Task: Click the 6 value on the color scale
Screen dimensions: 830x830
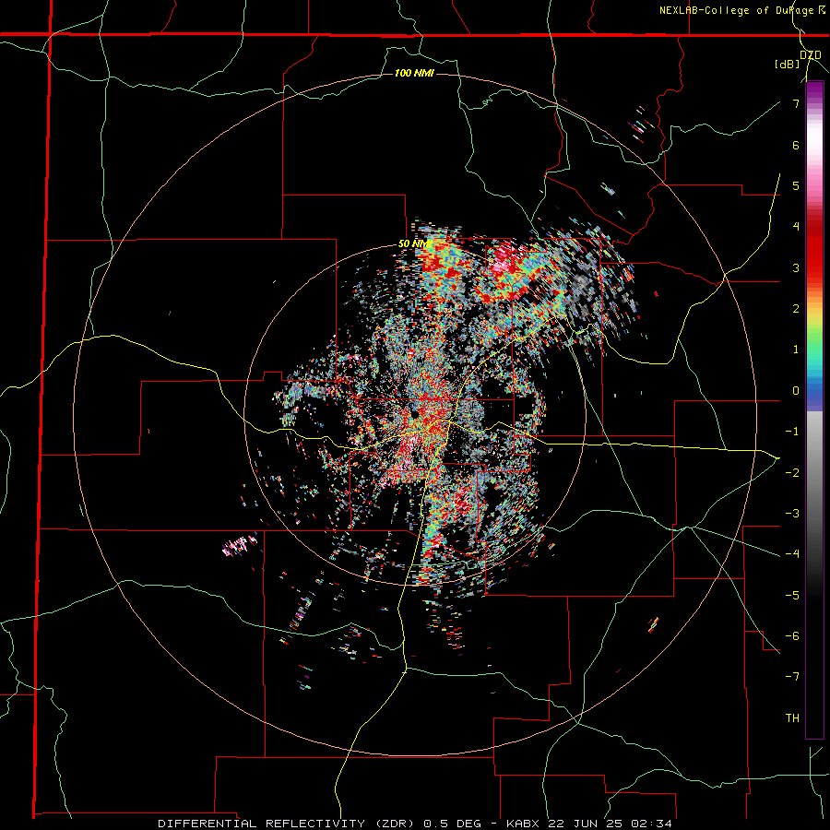Action: coord(796,145)
